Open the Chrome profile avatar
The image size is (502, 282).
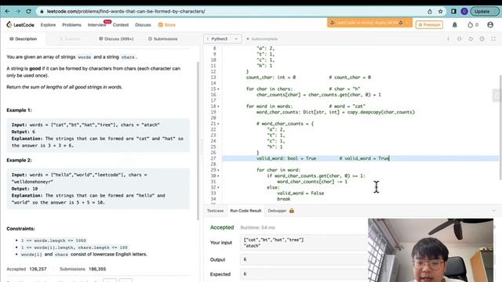click(464, 11)
